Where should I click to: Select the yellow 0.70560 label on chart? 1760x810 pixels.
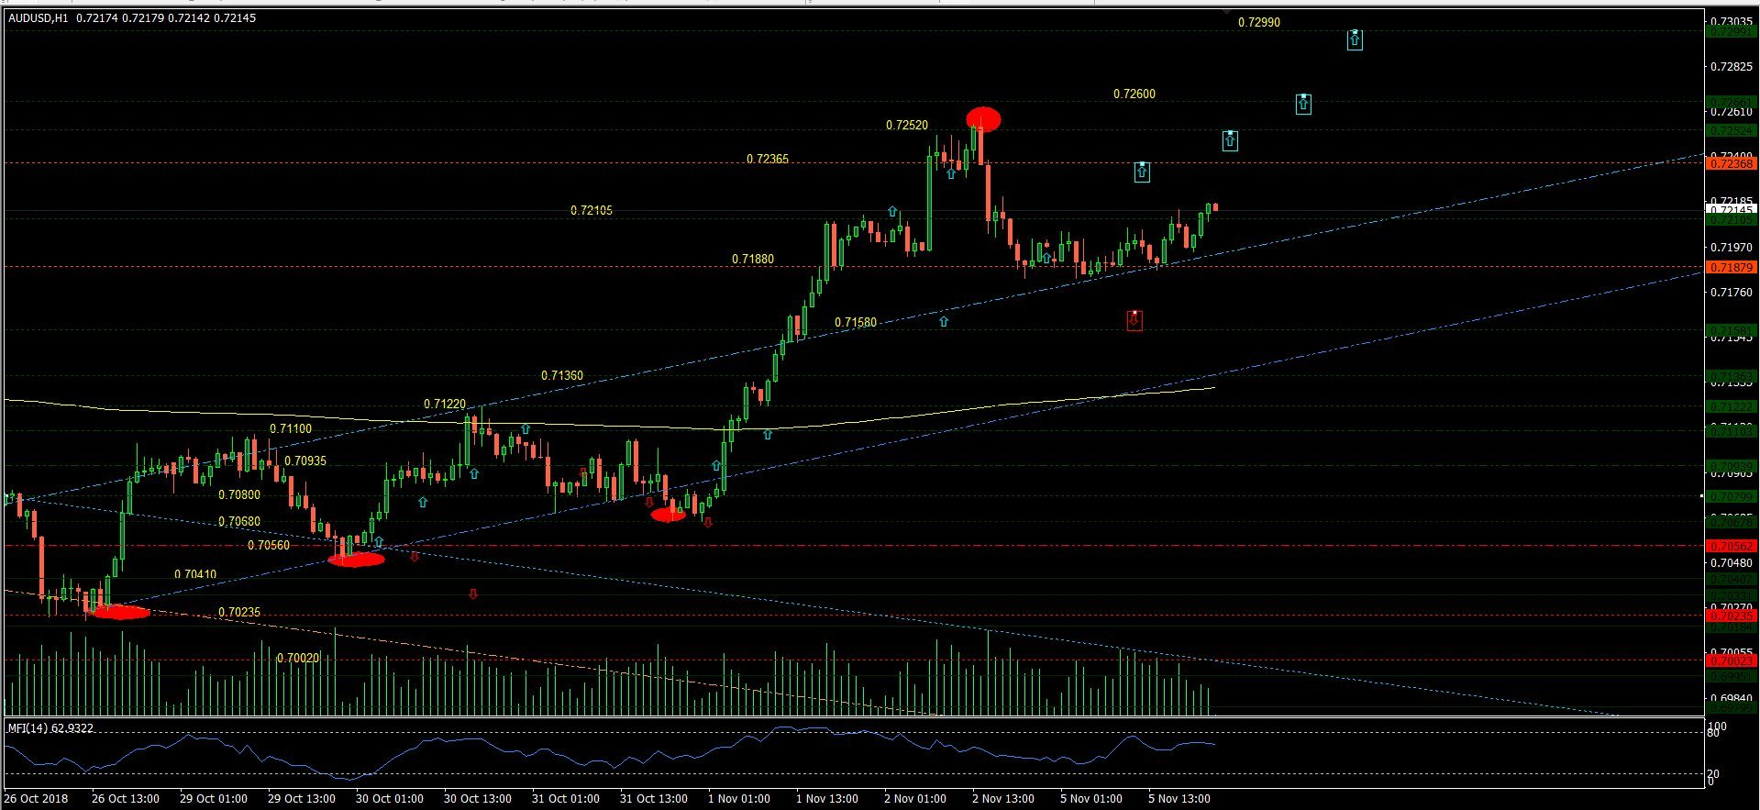pyautogui.click(x=268, y=546)
